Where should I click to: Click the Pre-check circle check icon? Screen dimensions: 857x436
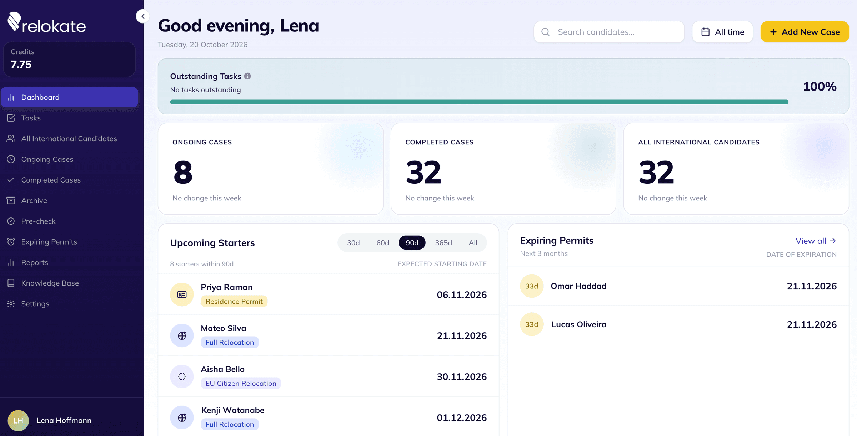[11, 221]
